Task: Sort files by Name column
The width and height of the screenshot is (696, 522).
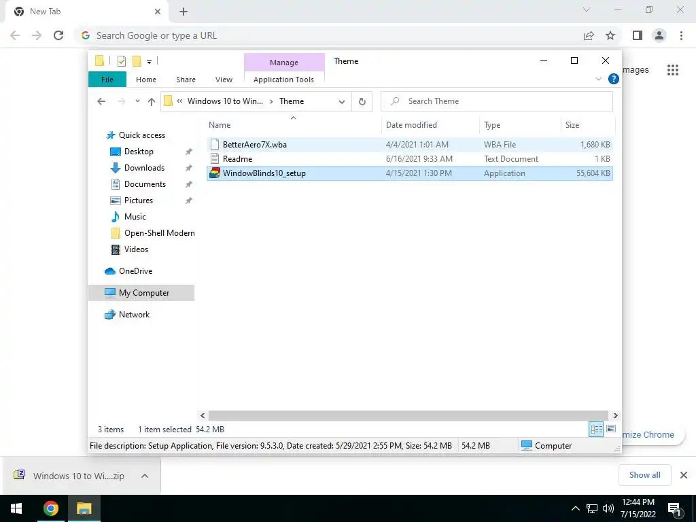Action: [220, 125]
